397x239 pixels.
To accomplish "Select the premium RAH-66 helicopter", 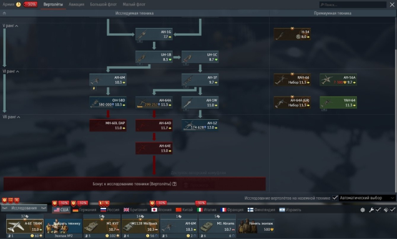I will coord(292,80).
